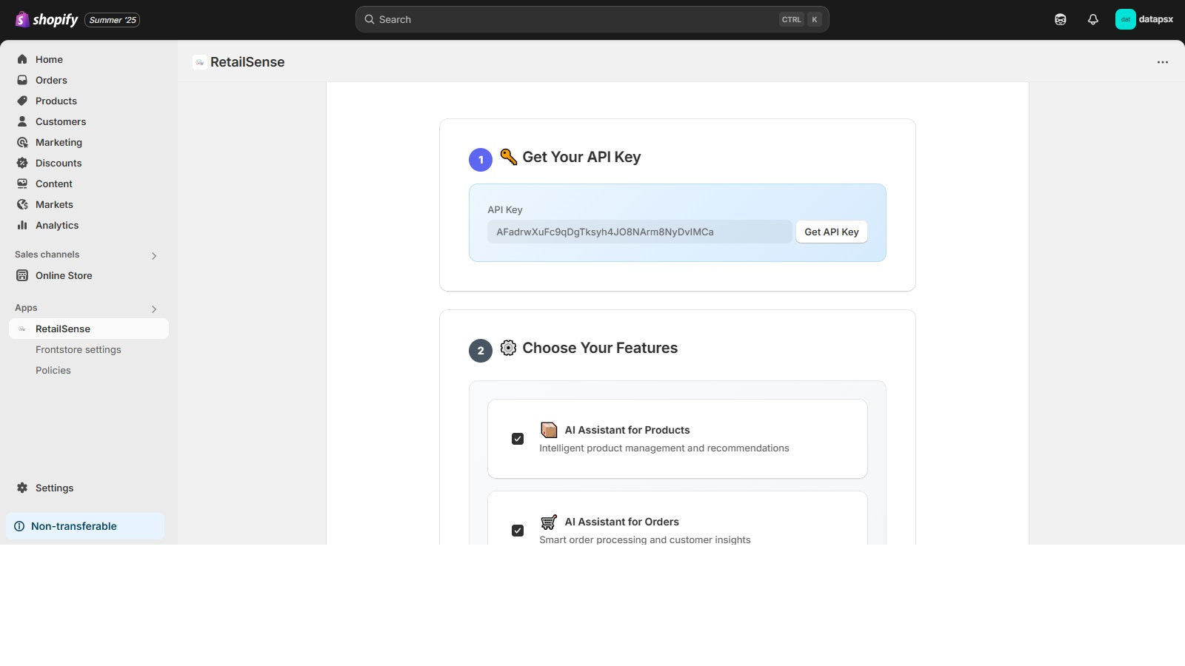Select the AI Assistant for Products card title

(627, 430)
